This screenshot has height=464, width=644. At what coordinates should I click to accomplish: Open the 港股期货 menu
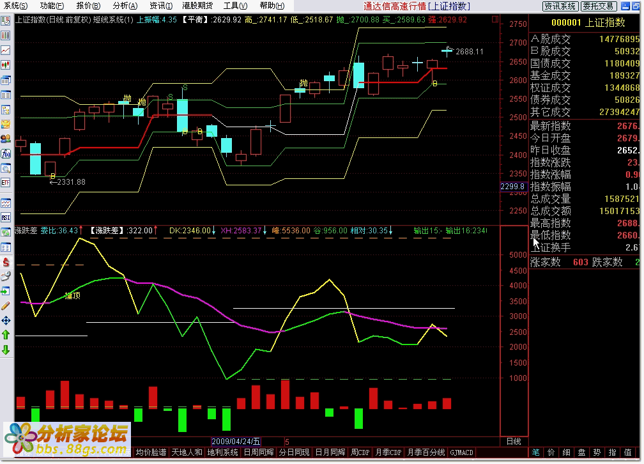click(197, 6)
